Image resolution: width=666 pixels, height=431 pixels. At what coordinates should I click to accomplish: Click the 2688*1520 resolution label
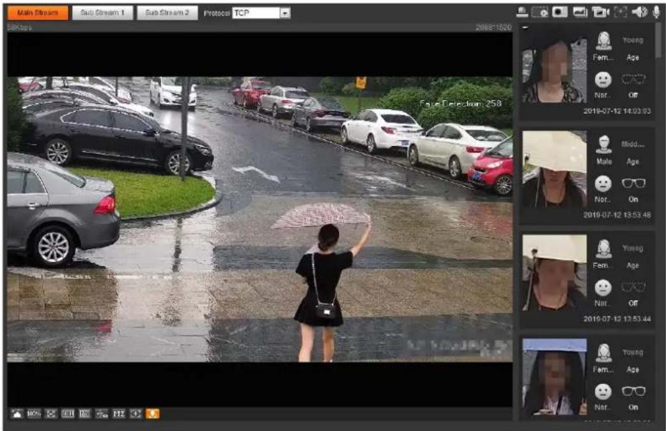tap(493, 27)
